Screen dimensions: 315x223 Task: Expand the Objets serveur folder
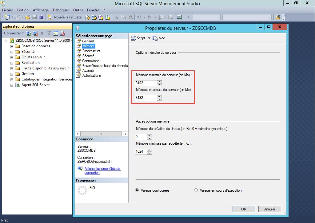[x=12, y=57]
